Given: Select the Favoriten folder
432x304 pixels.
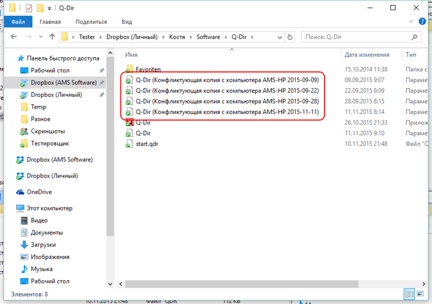Looking at the screenshot, I should [148, 69].
